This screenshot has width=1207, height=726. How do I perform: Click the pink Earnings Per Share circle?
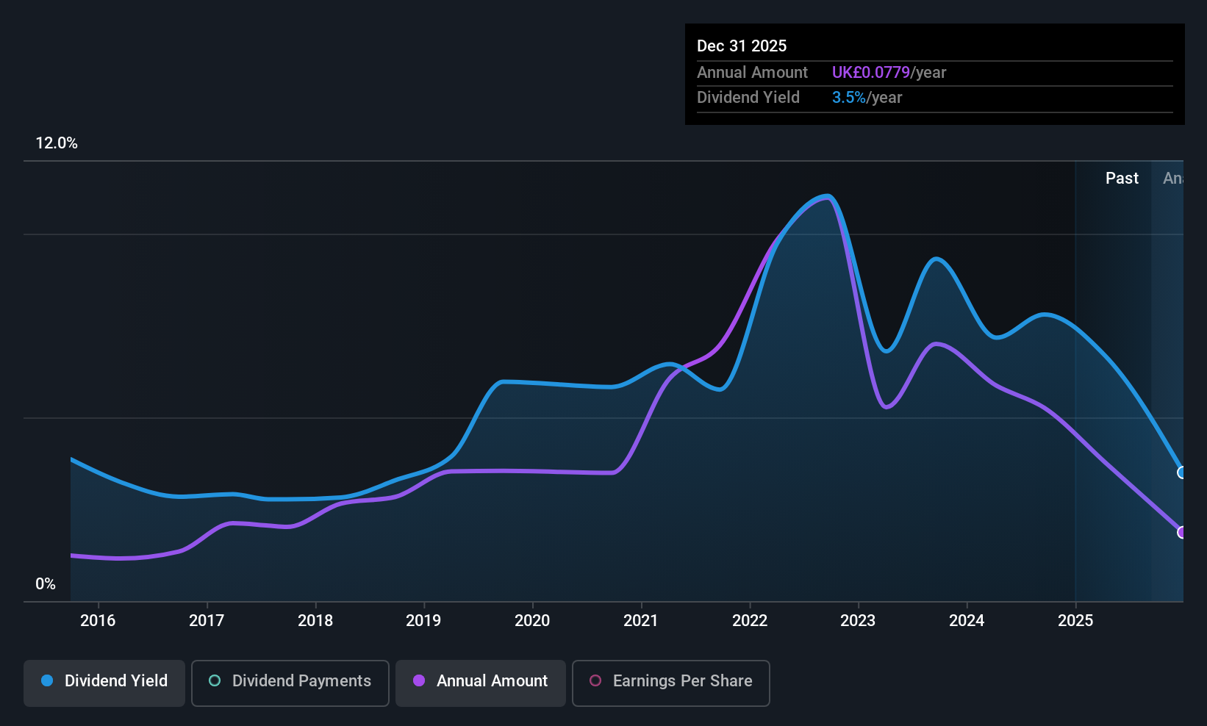pos(596,680)
